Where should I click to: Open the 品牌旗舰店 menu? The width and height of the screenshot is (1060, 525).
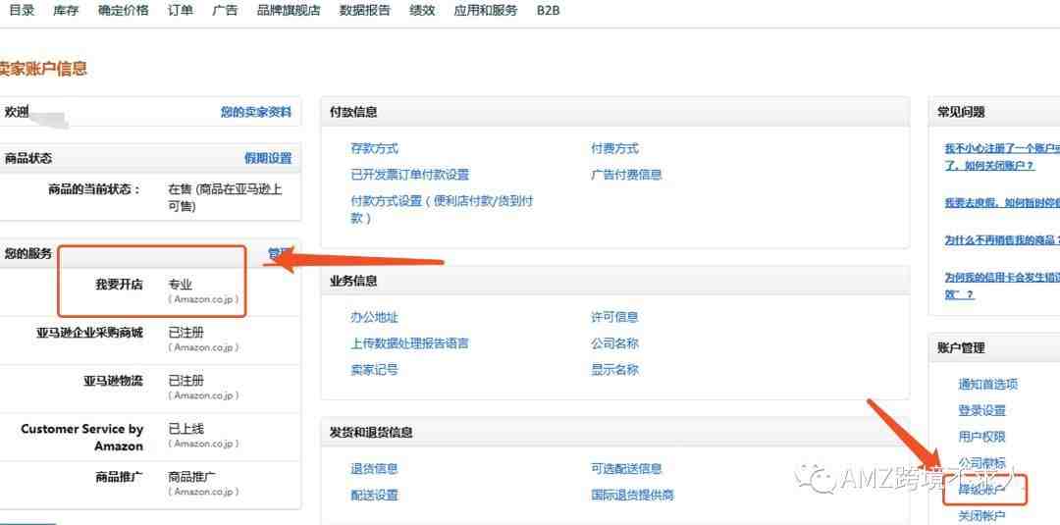coord(289,11)
